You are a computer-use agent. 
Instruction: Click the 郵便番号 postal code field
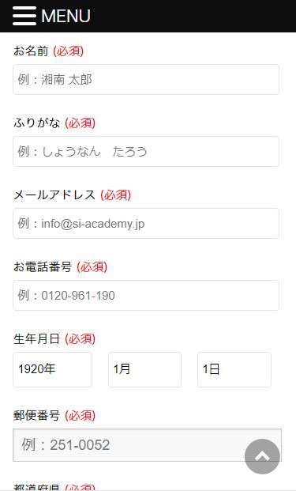[x=148, y=445]
